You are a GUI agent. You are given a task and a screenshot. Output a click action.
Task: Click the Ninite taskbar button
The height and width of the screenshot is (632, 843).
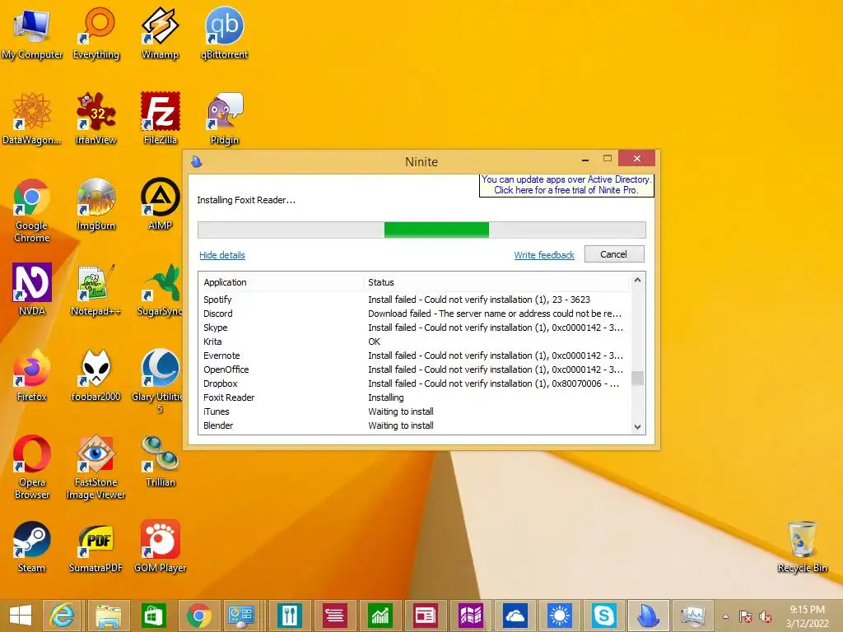coord(649,616)
